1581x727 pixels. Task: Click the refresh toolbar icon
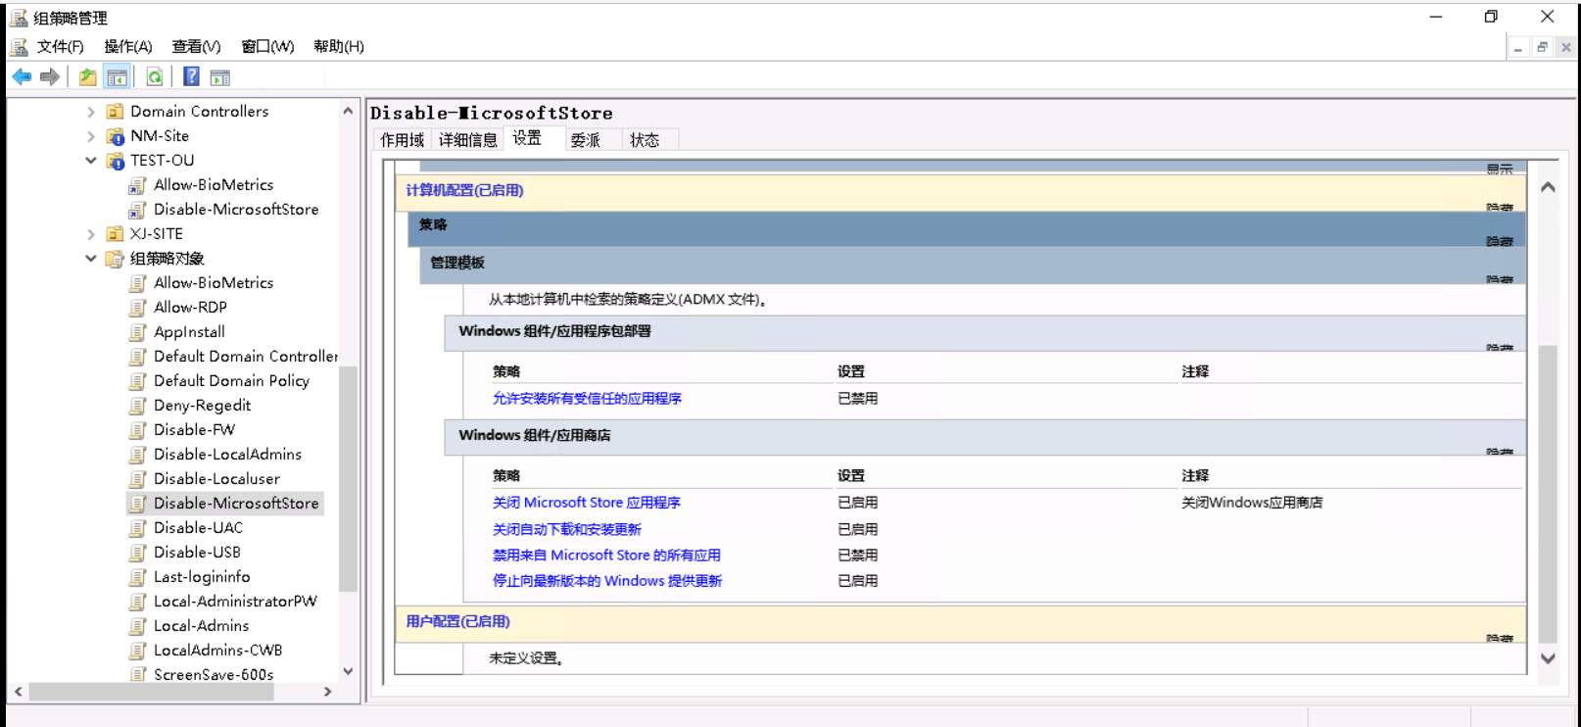tap(154, 76)
